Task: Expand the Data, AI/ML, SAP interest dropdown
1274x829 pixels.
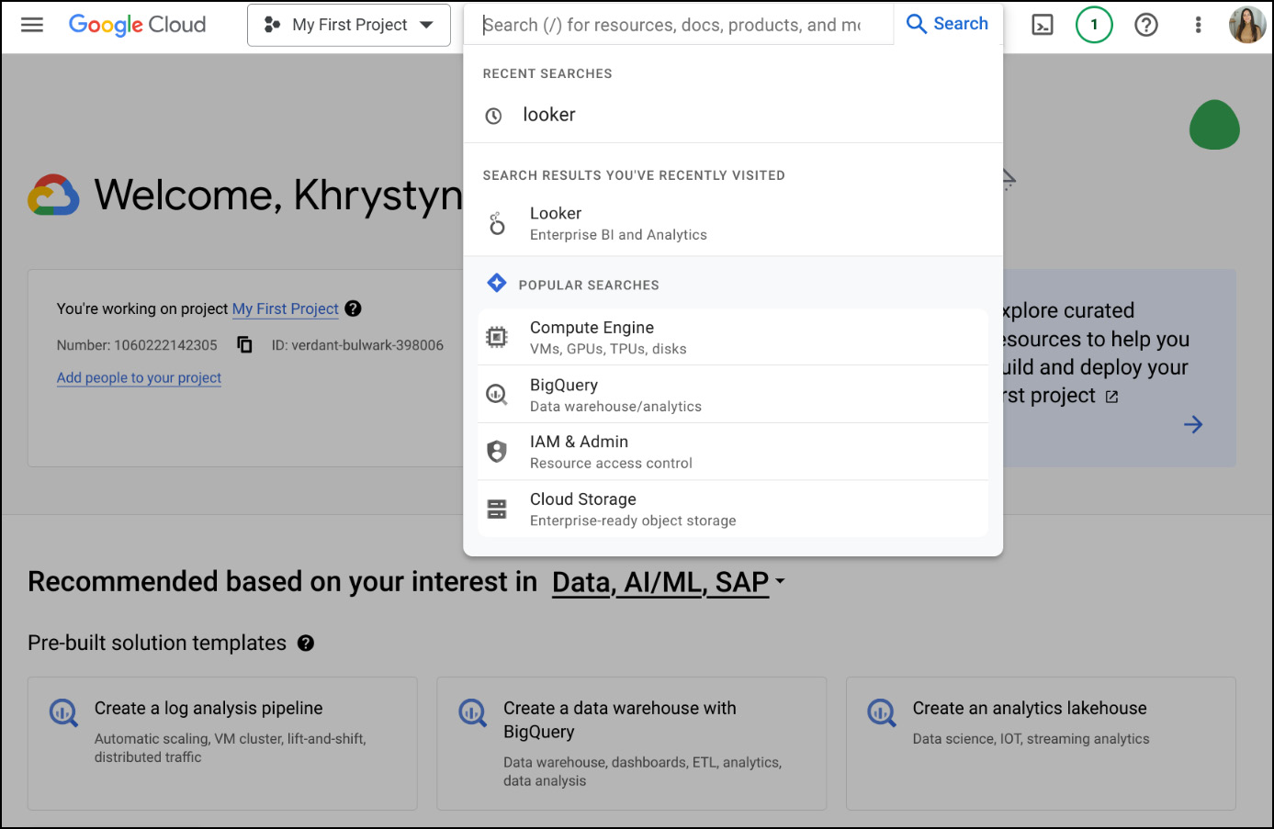Action: pyautogui.click(x=668, y=582)
